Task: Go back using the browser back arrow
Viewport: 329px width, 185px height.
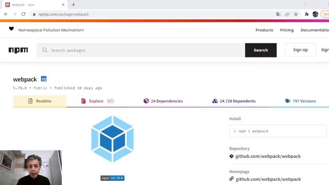Action: tap(6, 14)
